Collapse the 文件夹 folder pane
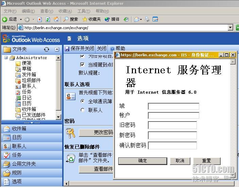239x187 pixels. [x=57, y=49]
